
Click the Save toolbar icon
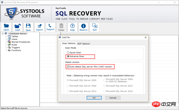[x=28, y=27]
